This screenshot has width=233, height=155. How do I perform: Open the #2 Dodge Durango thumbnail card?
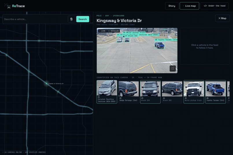click(129, 92)
